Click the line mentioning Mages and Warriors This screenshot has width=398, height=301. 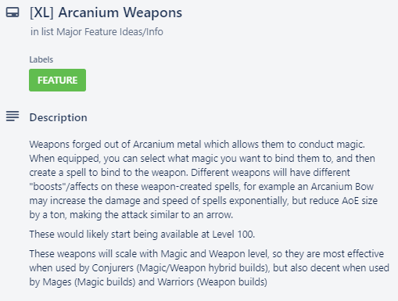click(x=148, y=282)
